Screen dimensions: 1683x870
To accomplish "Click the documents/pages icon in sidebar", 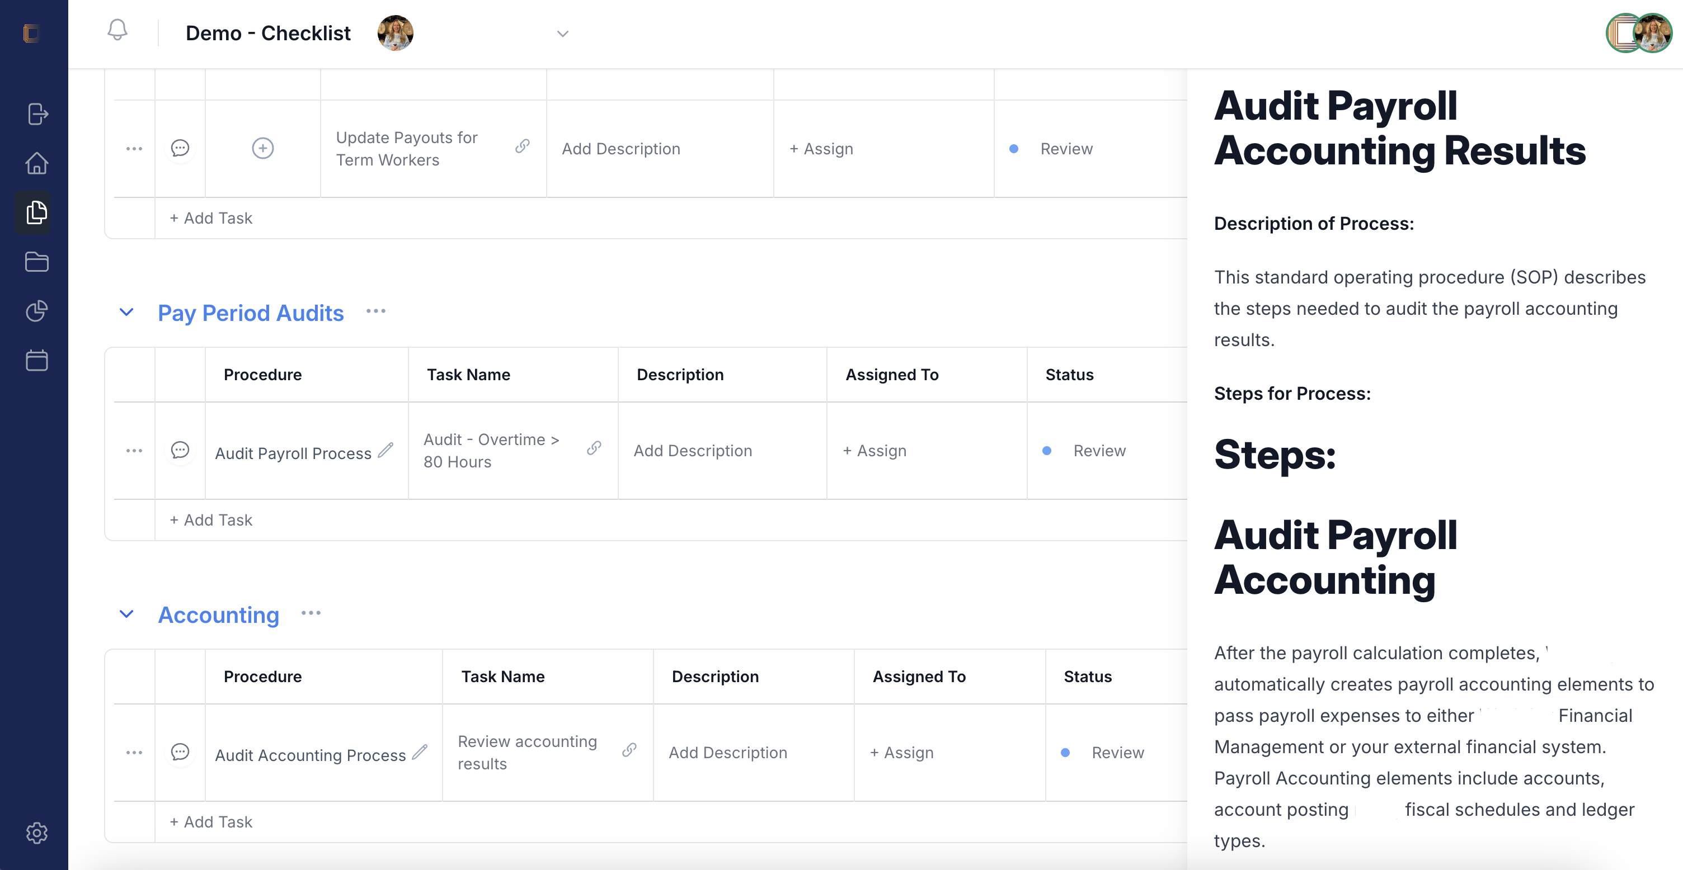I will (35, 212).
